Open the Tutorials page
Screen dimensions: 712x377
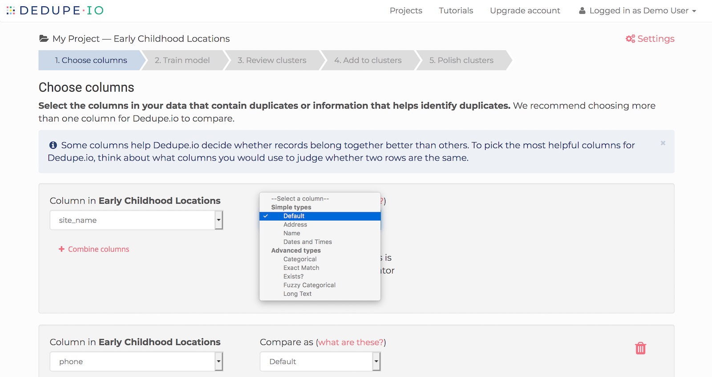coord(456,11)
